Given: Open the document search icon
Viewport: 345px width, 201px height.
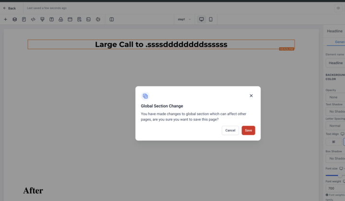Looking at the screenshot, I should click(x=79, y=19).
